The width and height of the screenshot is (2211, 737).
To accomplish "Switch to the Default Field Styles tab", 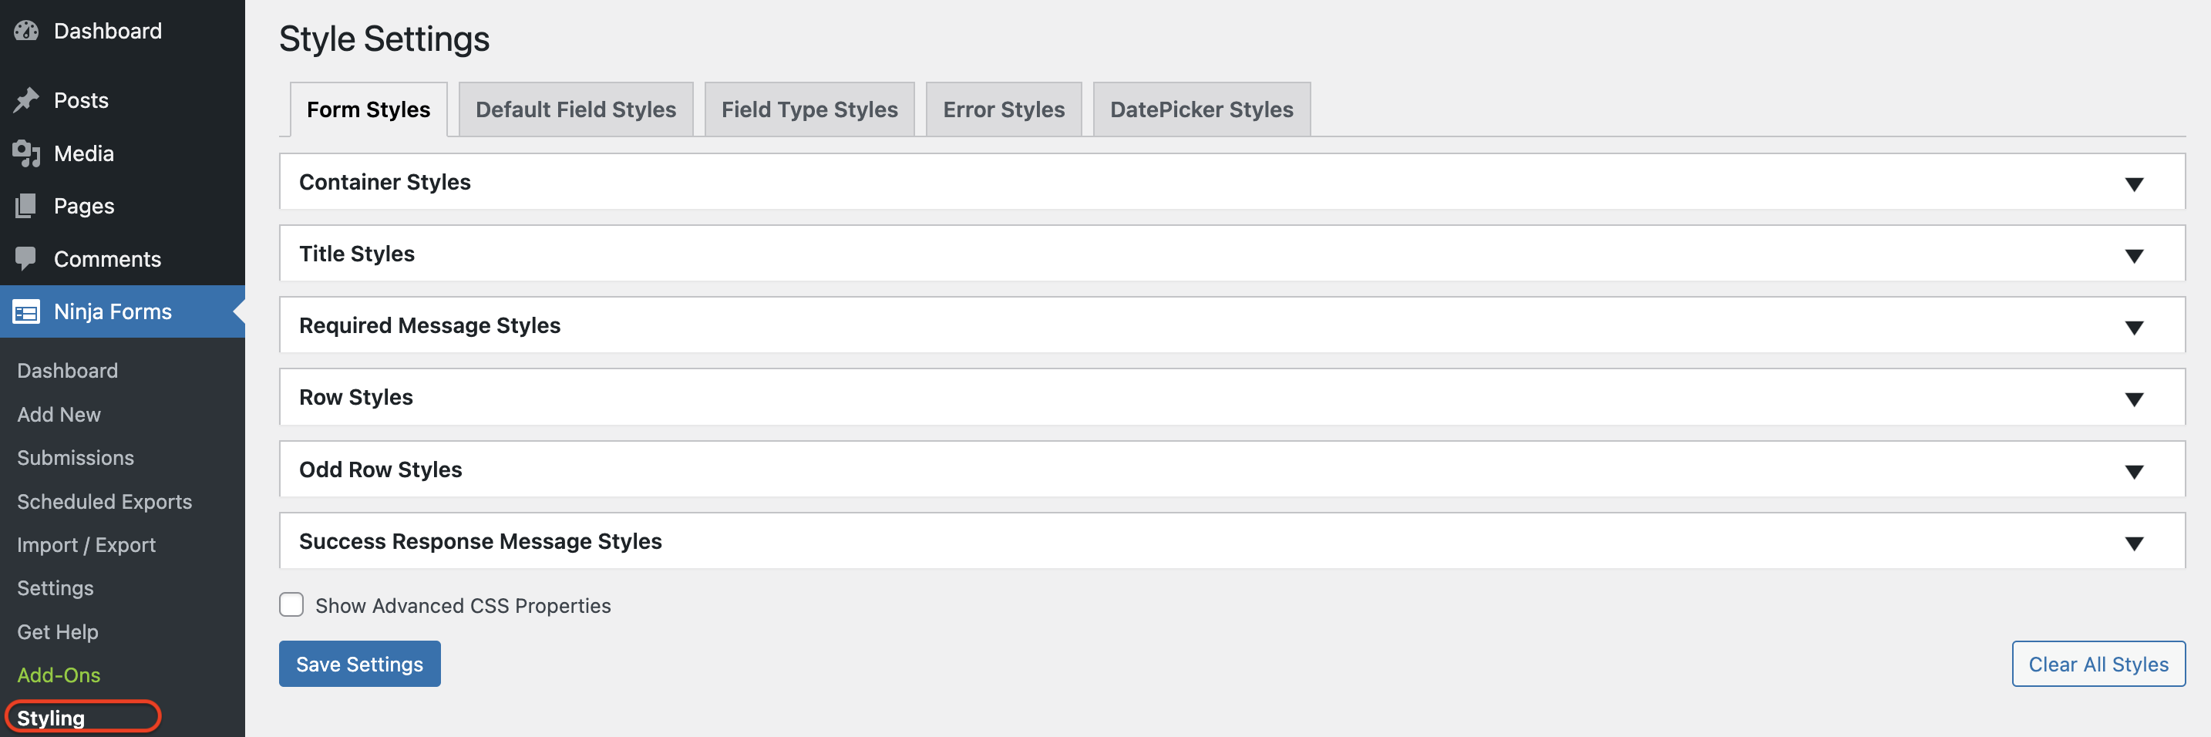I will click(x=575, y=109).
